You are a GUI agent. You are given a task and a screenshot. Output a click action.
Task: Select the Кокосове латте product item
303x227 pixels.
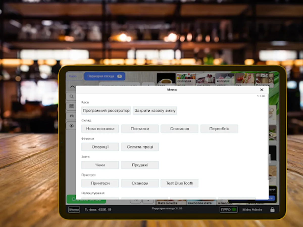coord(201,203)
